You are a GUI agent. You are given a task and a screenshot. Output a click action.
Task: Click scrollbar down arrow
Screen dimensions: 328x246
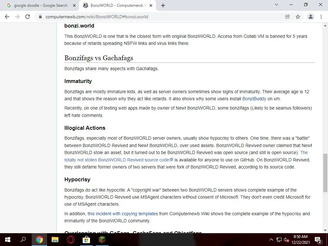(325, 230)
